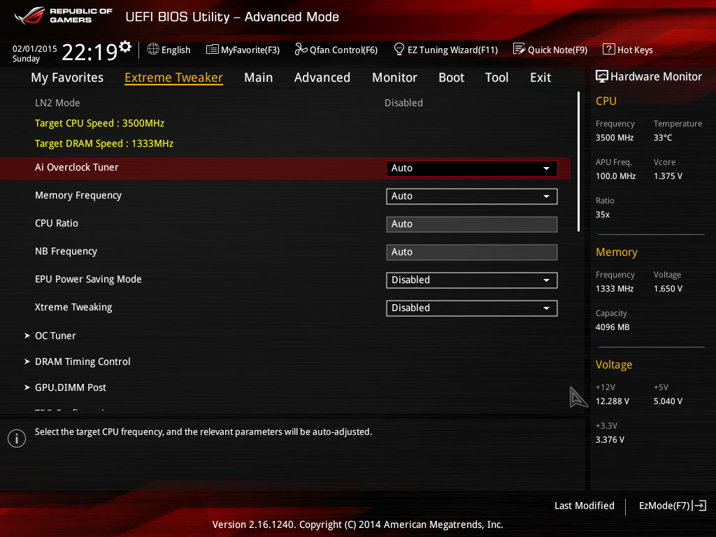Click the NB Frequency input field
Screen dimensions: 716x537
tap(472, 252)
